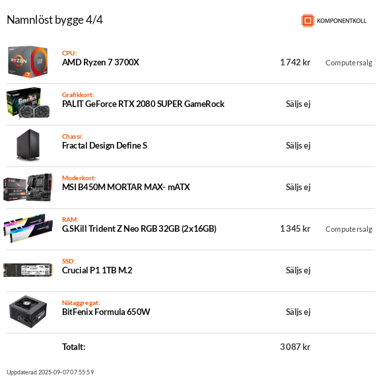
Task: Select the BitFenix power supply image
Action: [x=28, y=312]
